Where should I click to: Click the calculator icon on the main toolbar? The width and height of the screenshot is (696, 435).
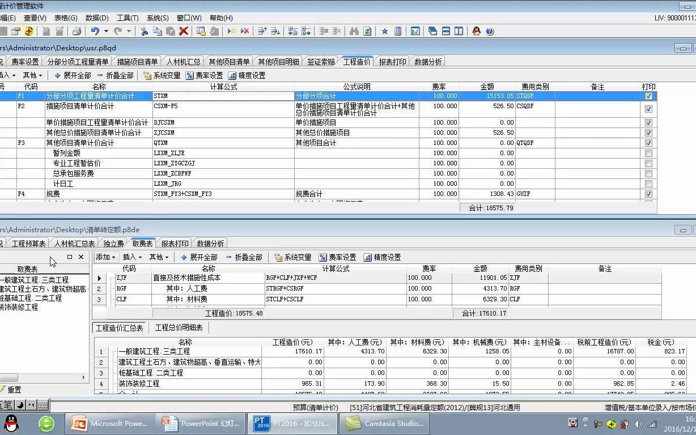click(398, 31)
